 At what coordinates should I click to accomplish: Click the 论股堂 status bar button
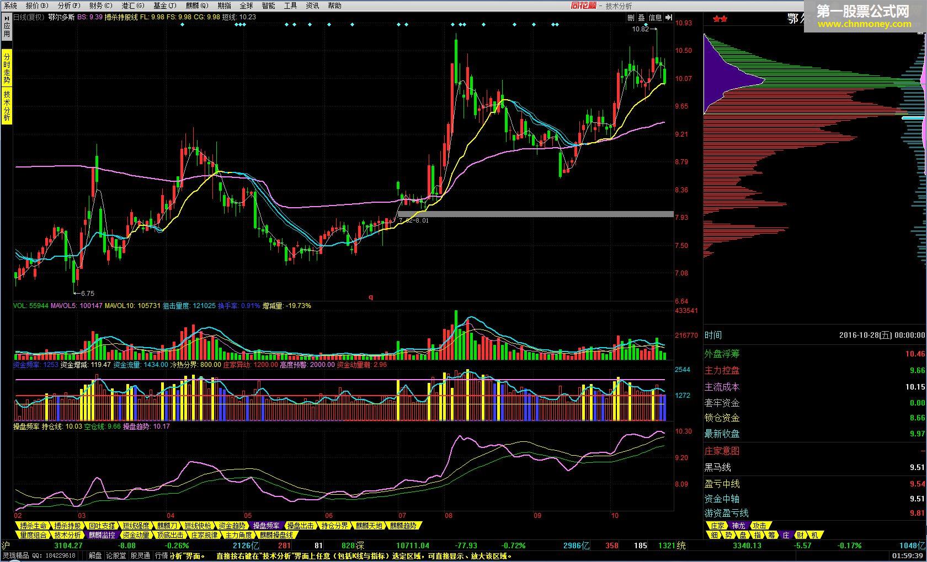tap(116, 555)
